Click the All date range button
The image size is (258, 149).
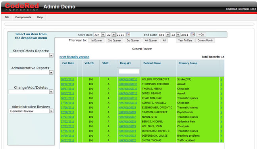tap(164, 40)
